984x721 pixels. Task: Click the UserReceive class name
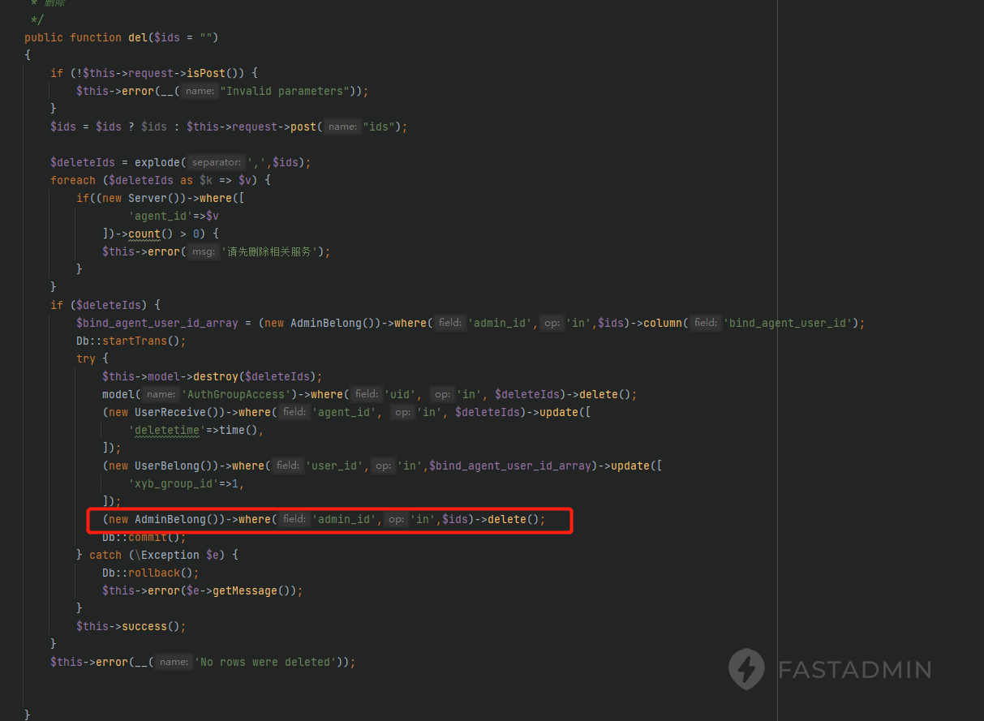(x=170, y=412)
